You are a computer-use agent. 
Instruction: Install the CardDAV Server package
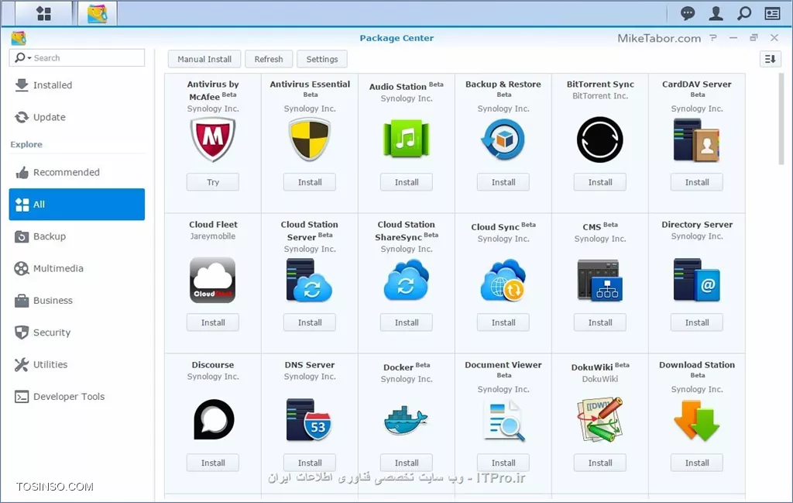697,182
